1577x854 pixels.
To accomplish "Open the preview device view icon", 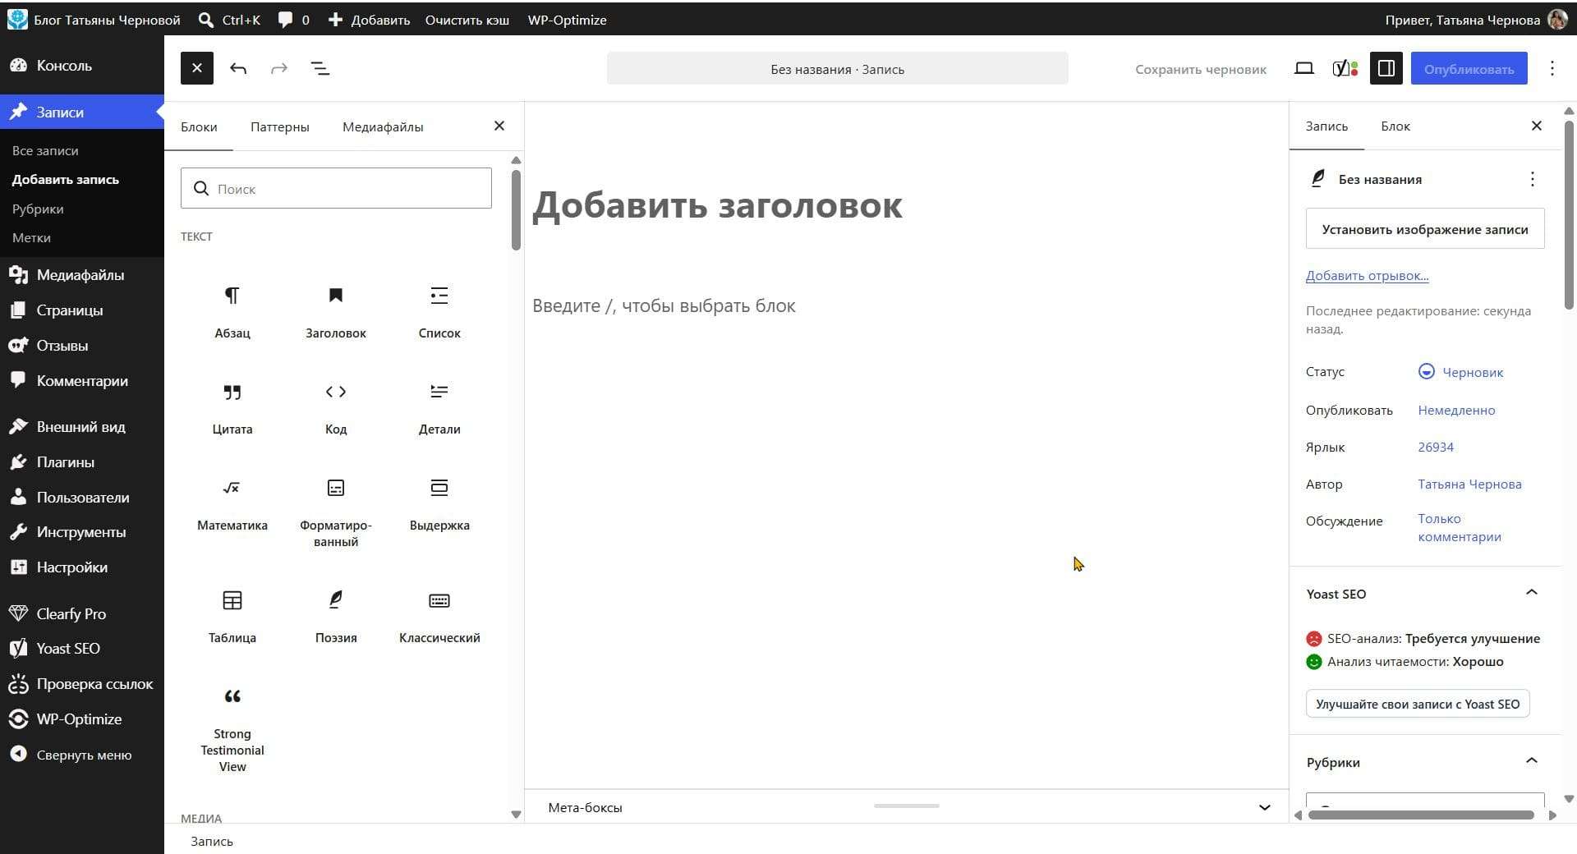I will (1304, 68).
